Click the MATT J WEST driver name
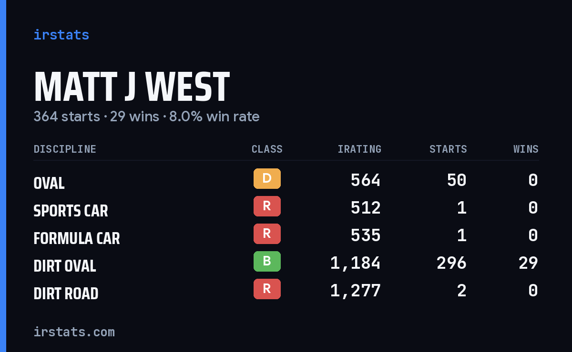 pyautogui.click(x=132, y=87)
